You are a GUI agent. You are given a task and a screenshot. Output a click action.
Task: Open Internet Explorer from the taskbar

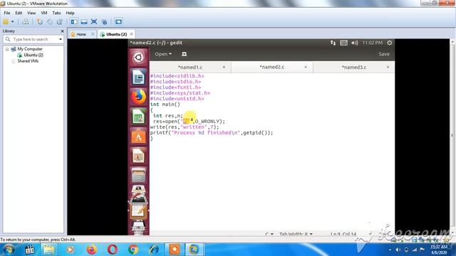click(x=154, y=250)
